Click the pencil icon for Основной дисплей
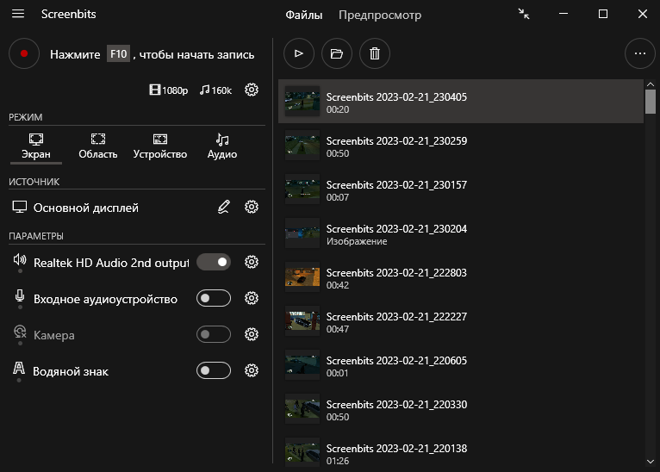The image size is (660, 472). pos(224,207)
